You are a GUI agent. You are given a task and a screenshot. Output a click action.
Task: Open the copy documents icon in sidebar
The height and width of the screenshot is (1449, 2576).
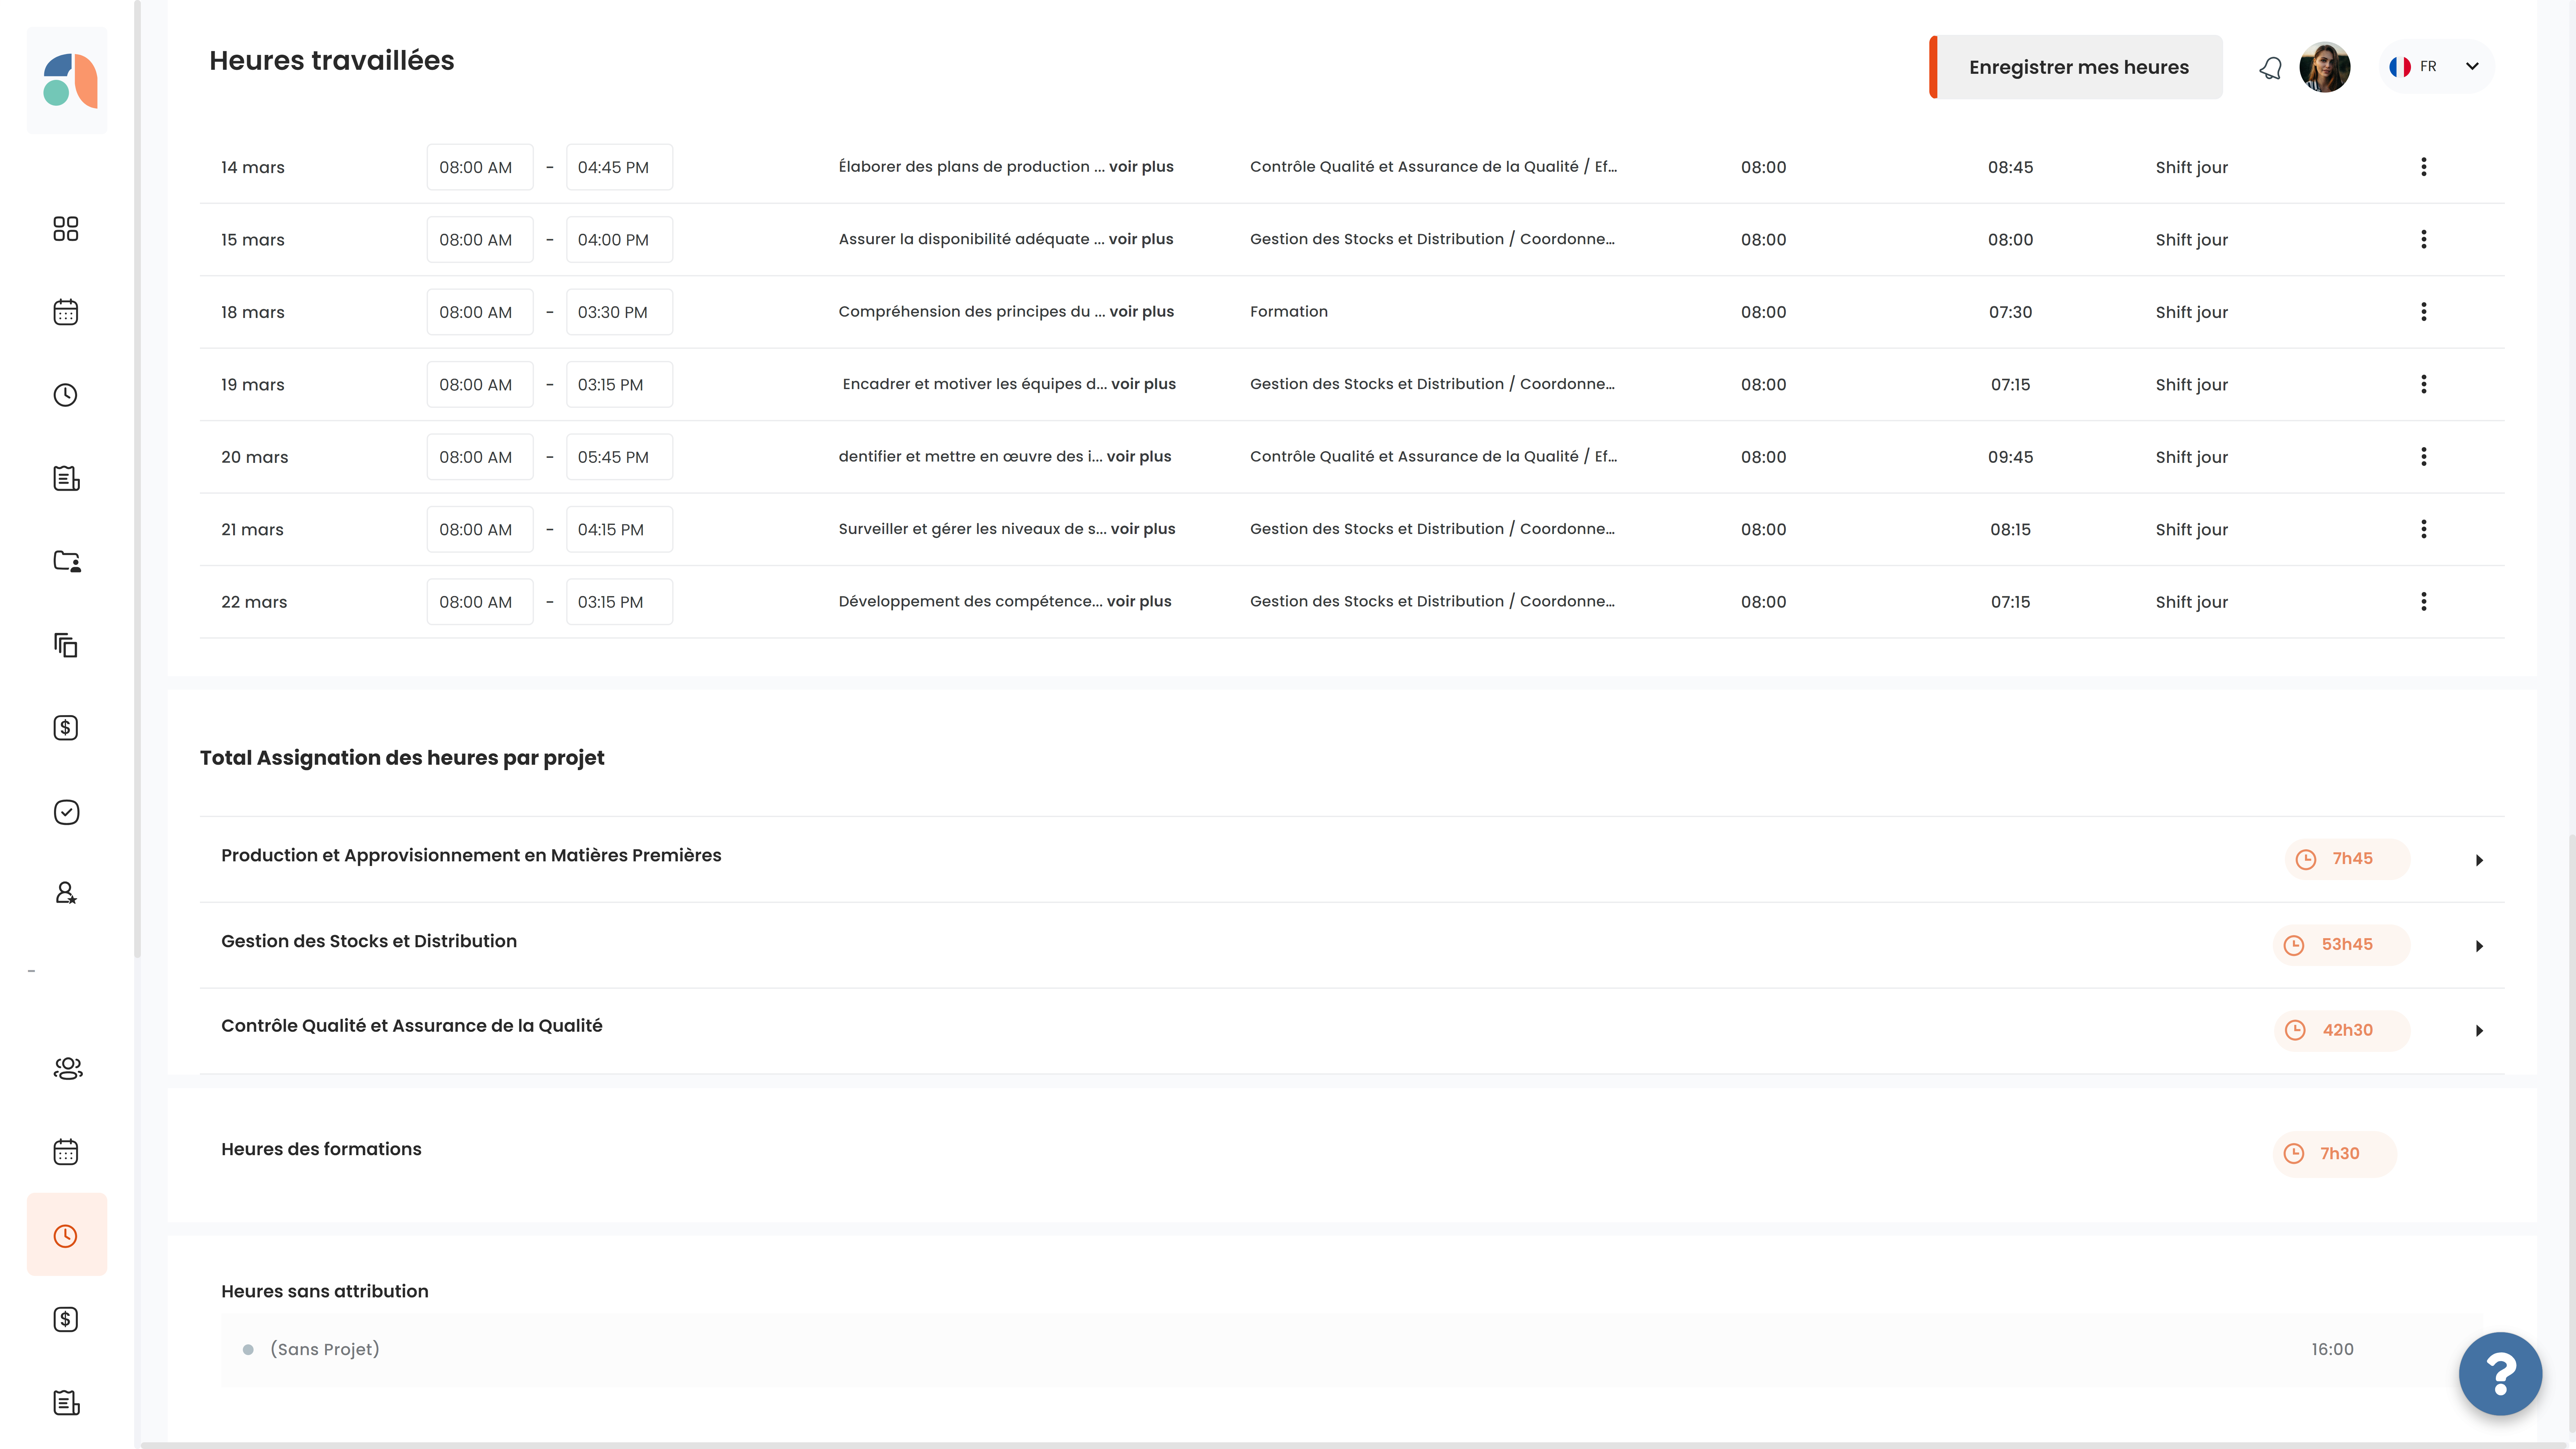click(66, 645)
